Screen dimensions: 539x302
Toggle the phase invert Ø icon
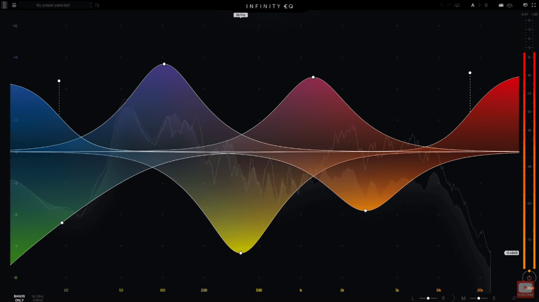coord(514,298)
